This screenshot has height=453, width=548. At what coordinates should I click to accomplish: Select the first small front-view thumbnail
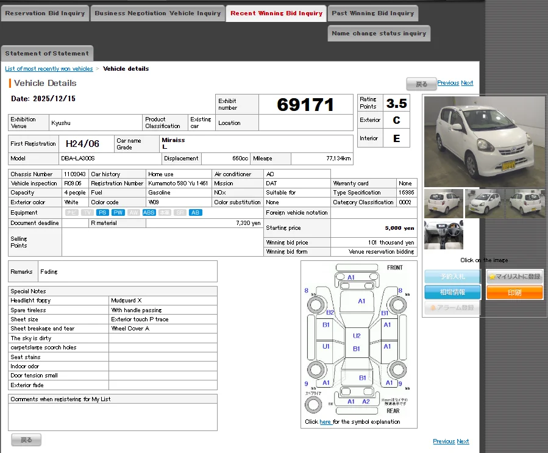click(444, 204)
